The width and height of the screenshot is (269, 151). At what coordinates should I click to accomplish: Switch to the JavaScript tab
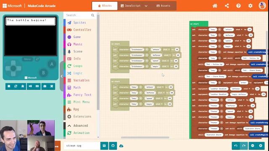tap(131, 6)
